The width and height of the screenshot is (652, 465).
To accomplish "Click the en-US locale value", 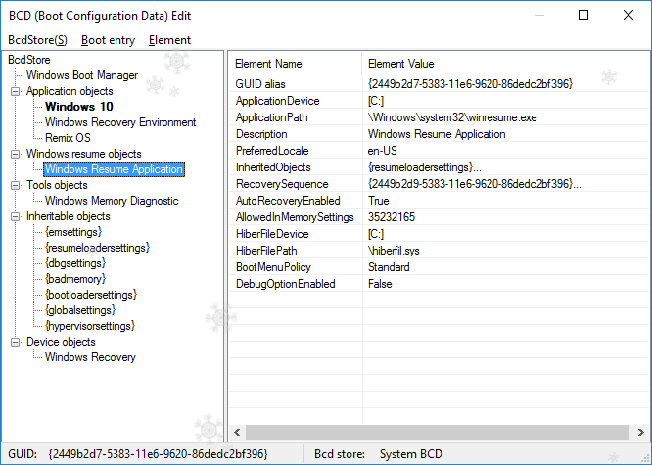I will [382, 151].
